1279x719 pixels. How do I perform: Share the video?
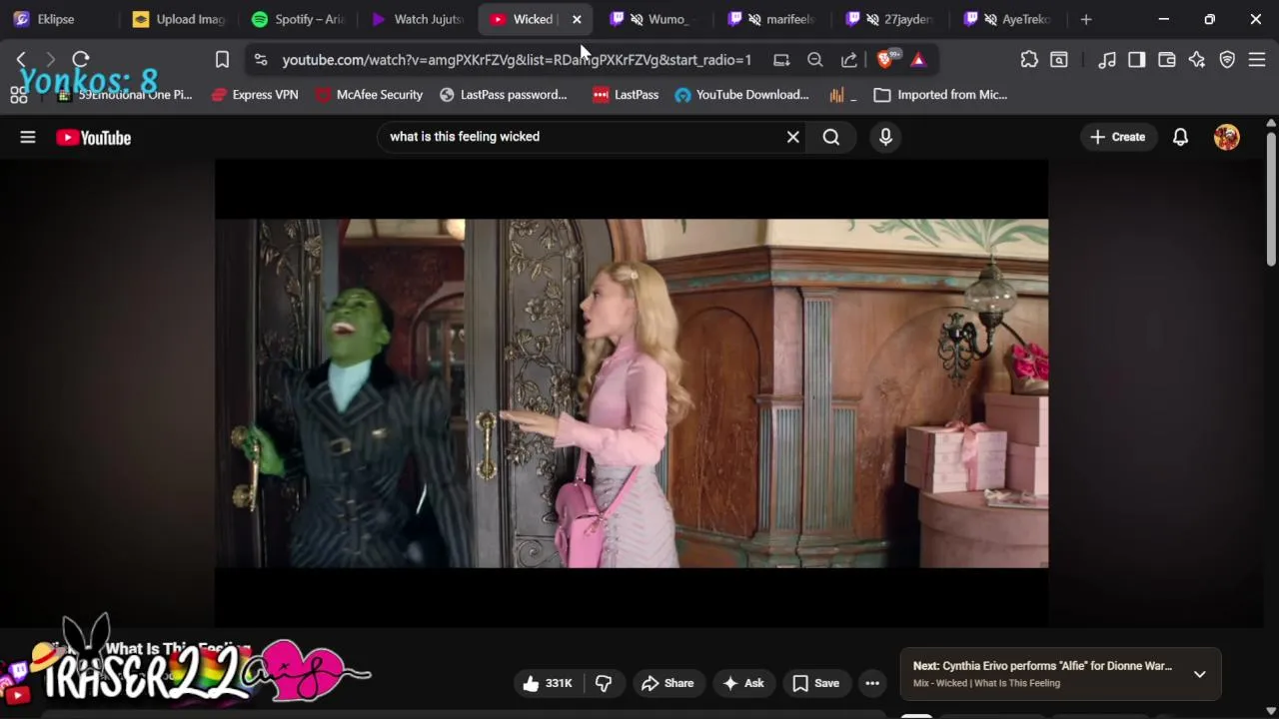tap(667, 683)
